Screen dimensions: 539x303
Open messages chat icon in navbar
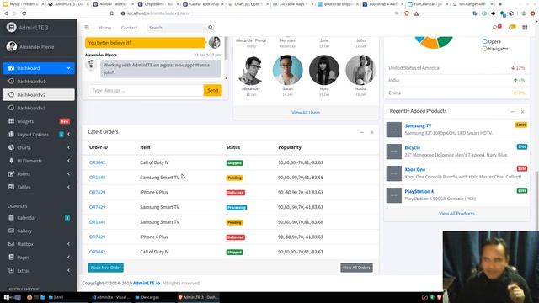(496, 27)
